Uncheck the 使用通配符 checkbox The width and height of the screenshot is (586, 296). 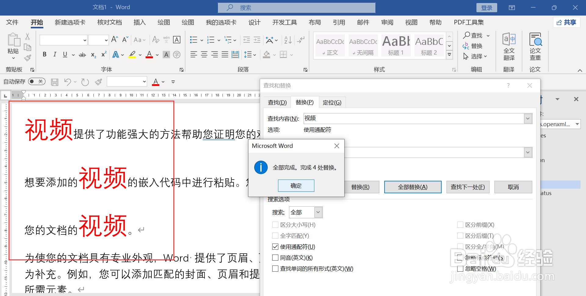(x=275, y=247)
